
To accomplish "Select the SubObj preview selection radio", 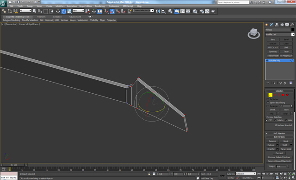I will click(x=275, y=120).
